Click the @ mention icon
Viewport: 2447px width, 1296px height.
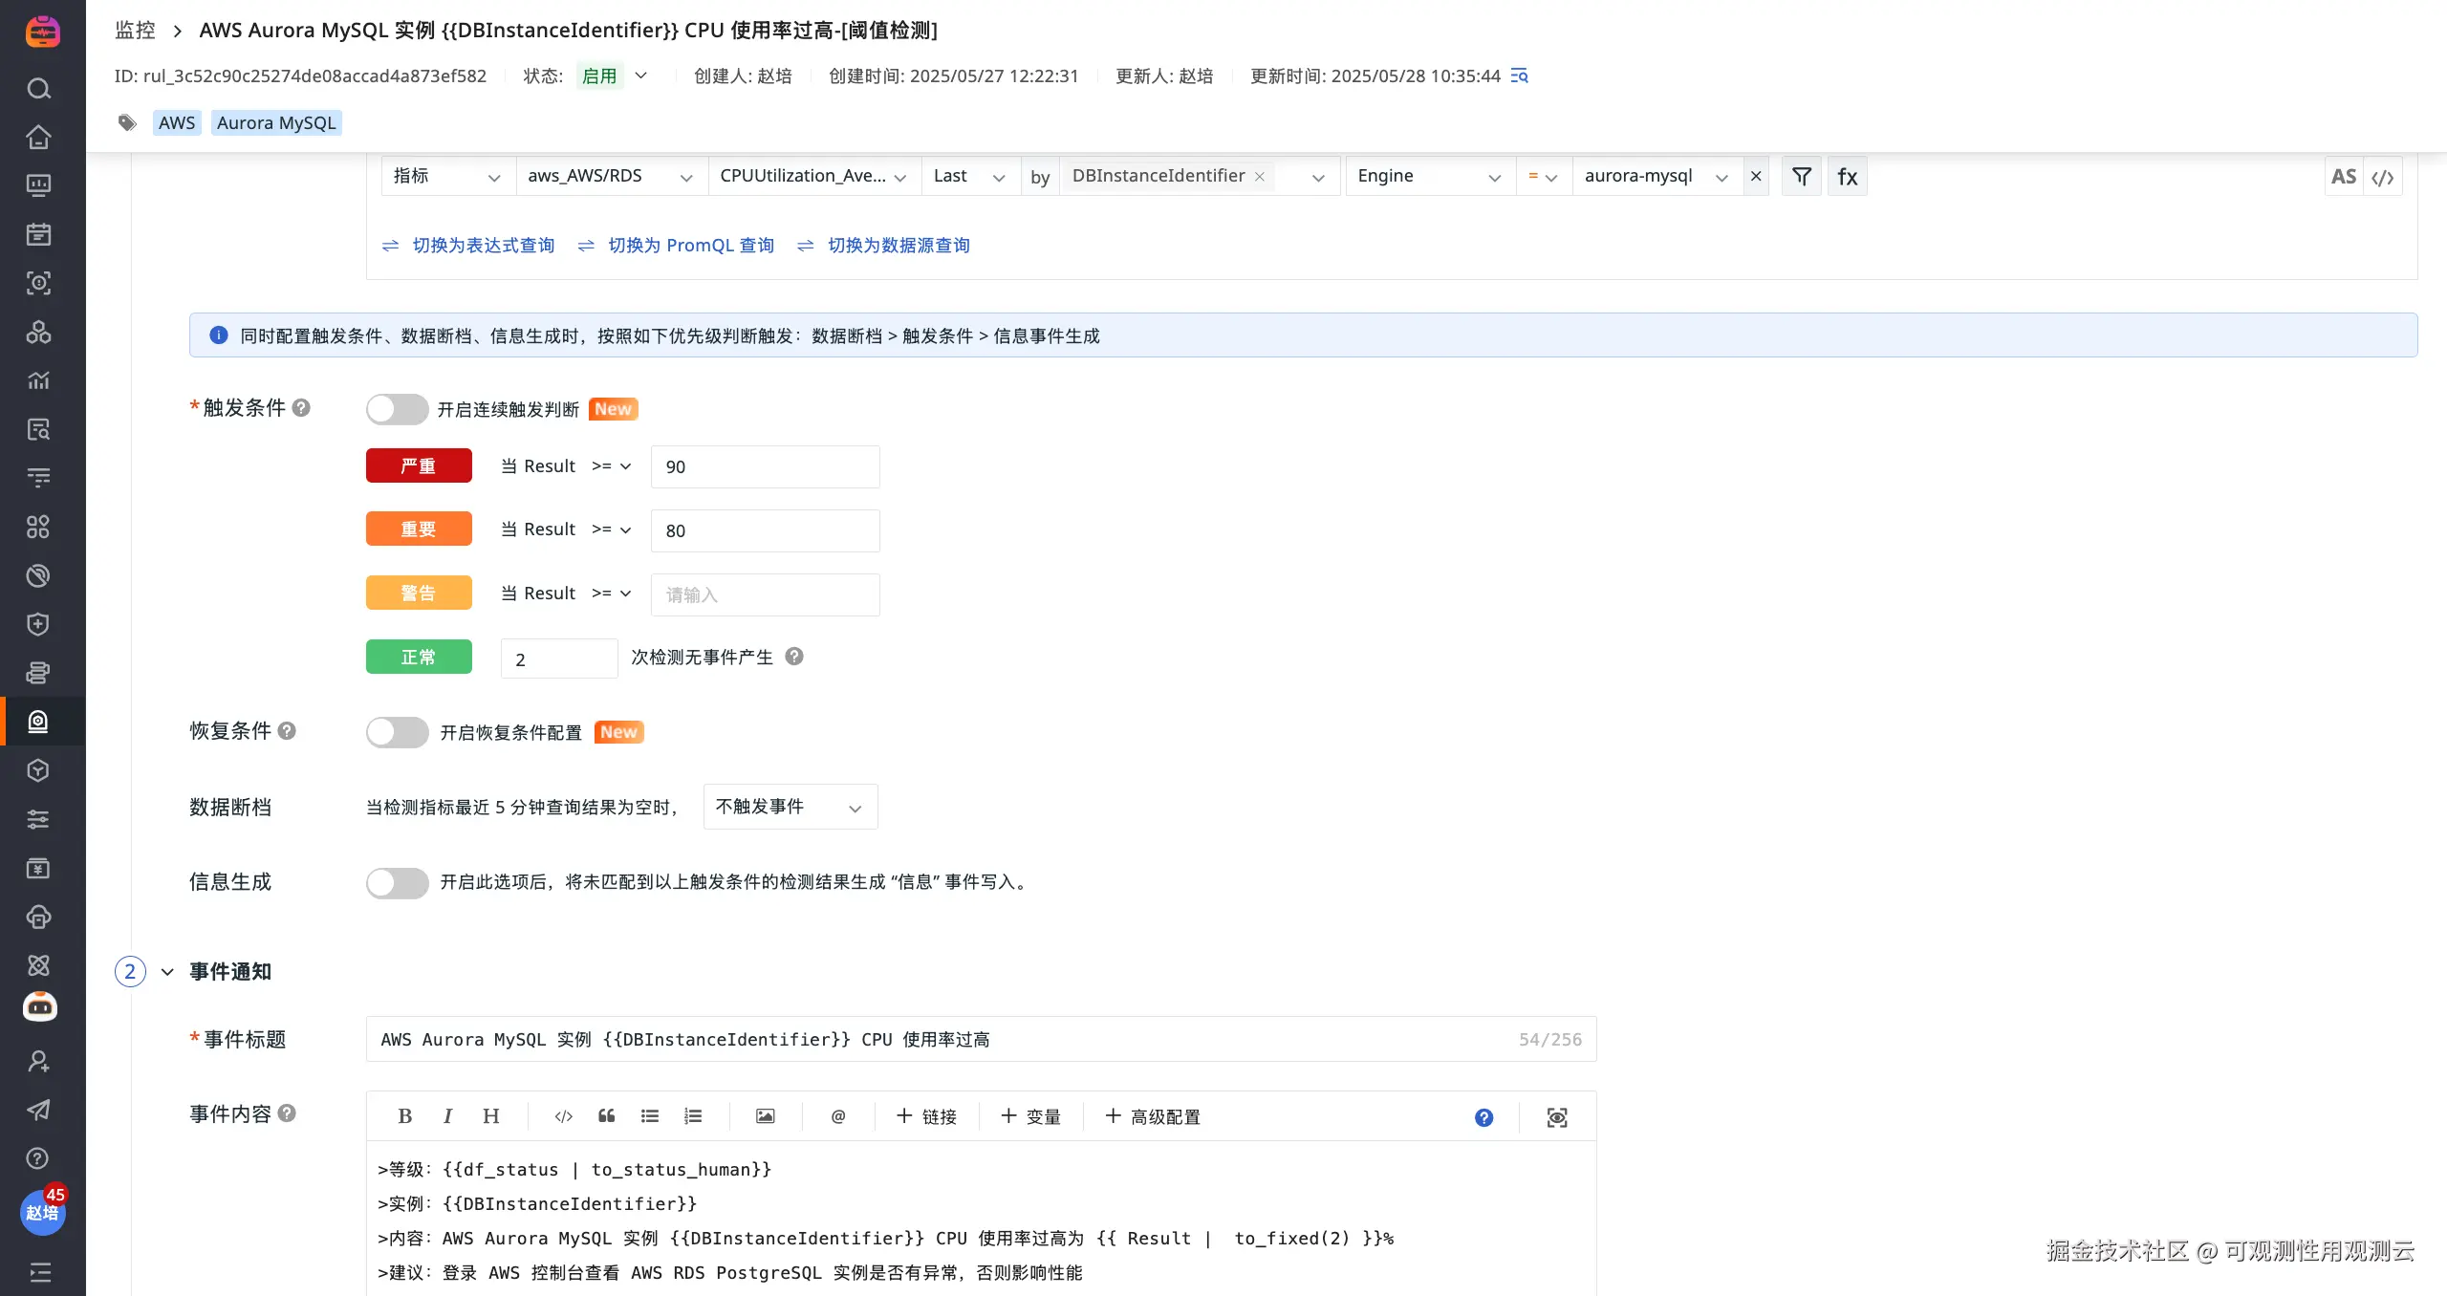(x=838, y=1116)
